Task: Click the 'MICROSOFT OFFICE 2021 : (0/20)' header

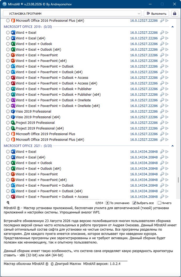Action: tap(28, 146)
